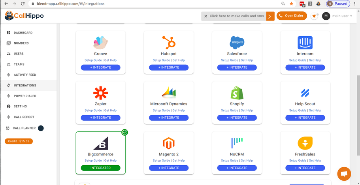Click the orange arrow beside calls and sms
The image size is (360, 185).
[x=270, y=16]
